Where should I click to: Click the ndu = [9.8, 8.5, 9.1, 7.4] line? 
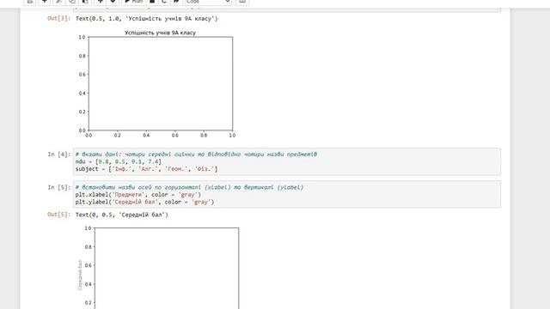coord(119,161)
